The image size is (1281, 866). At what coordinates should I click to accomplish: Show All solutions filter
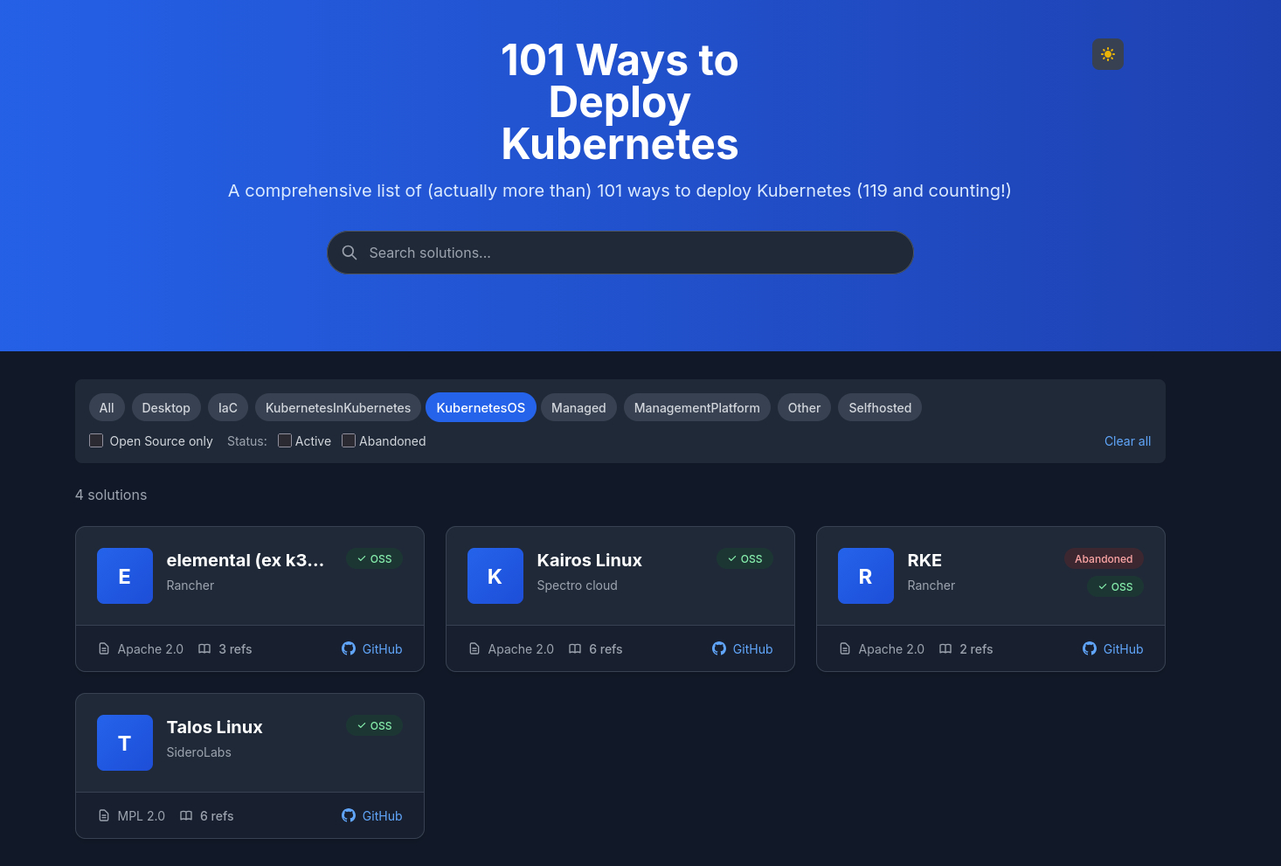tap(107, 408)
